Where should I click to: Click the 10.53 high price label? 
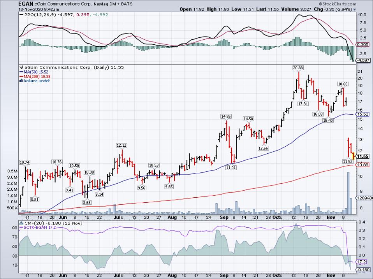click(154, 165)
